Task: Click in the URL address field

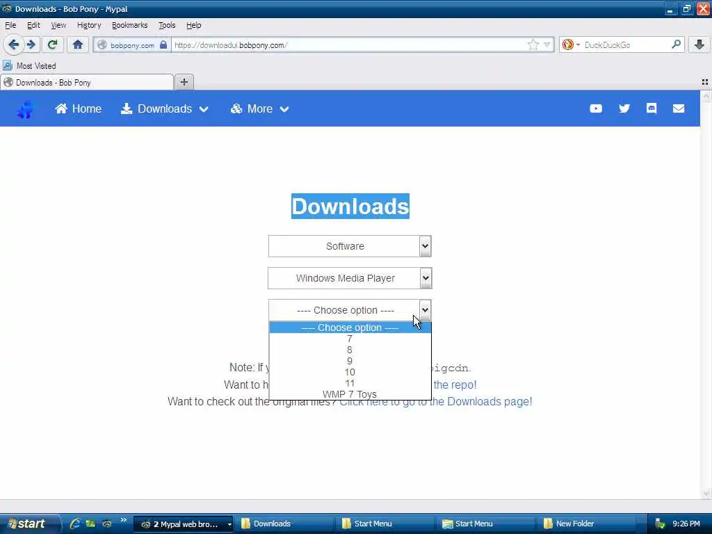Action: click(350, 44)
